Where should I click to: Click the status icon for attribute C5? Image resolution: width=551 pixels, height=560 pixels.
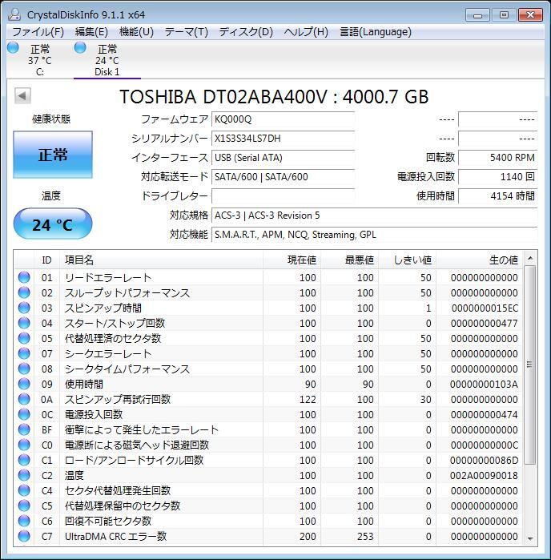24,506
